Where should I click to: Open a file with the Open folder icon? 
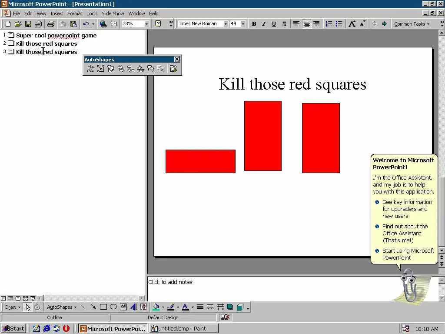click(x=18, y=24)
